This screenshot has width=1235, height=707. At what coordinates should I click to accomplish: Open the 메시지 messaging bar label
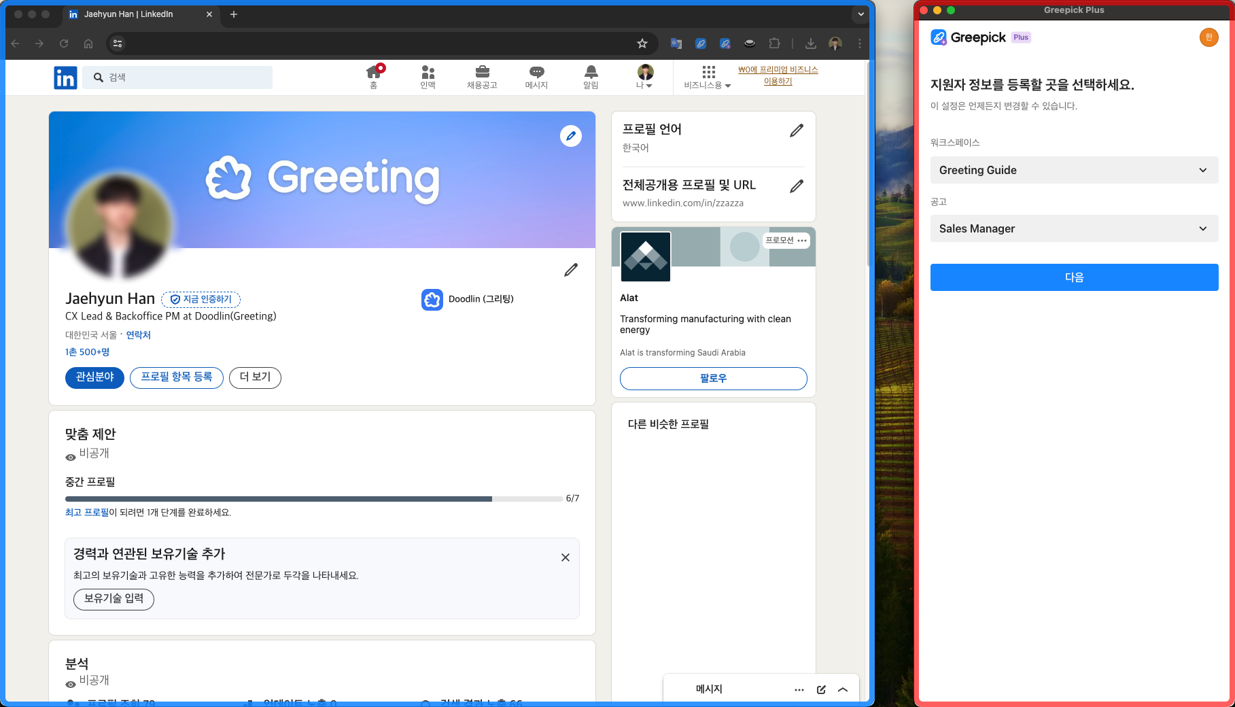coord(709,689)
